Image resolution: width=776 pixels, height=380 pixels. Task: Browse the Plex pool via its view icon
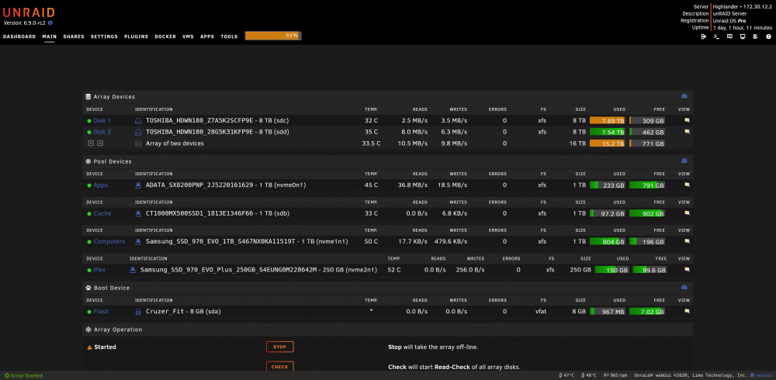687,270
